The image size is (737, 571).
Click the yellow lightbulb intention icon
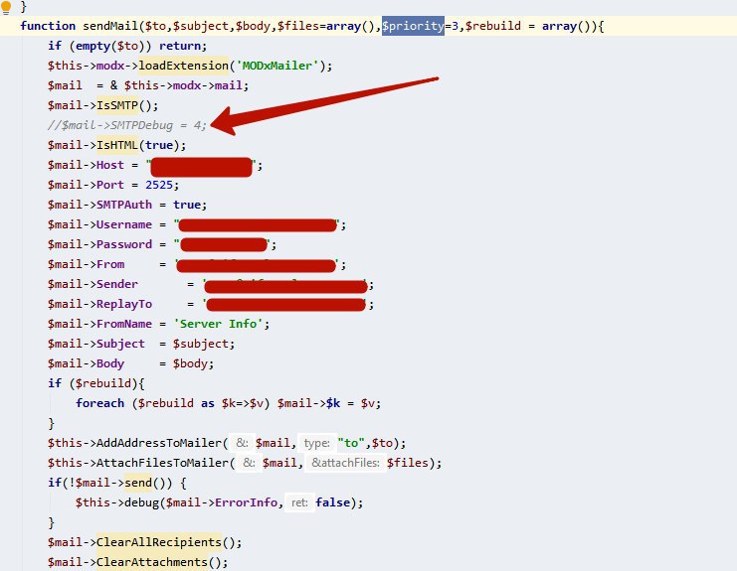(x=6, y=7)
